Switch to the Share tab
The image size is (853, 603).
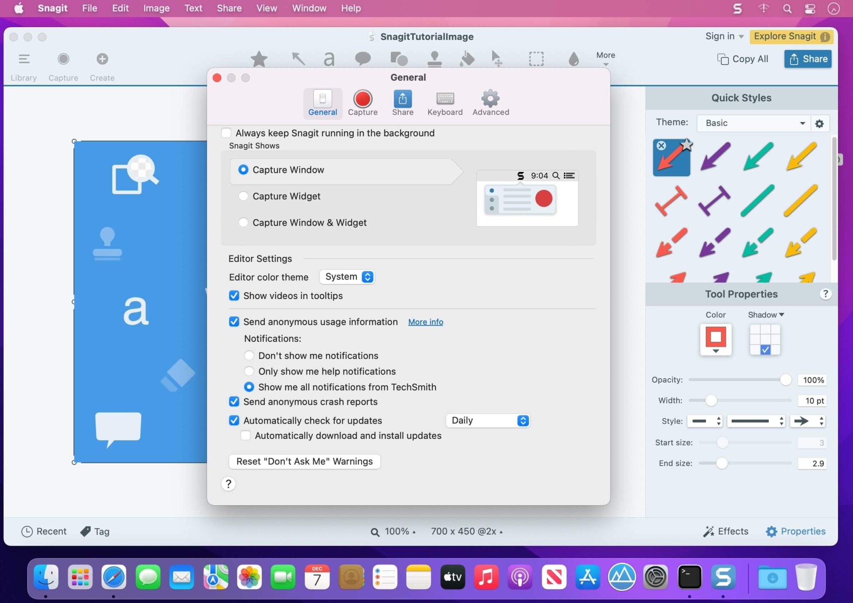pos(403,102)
